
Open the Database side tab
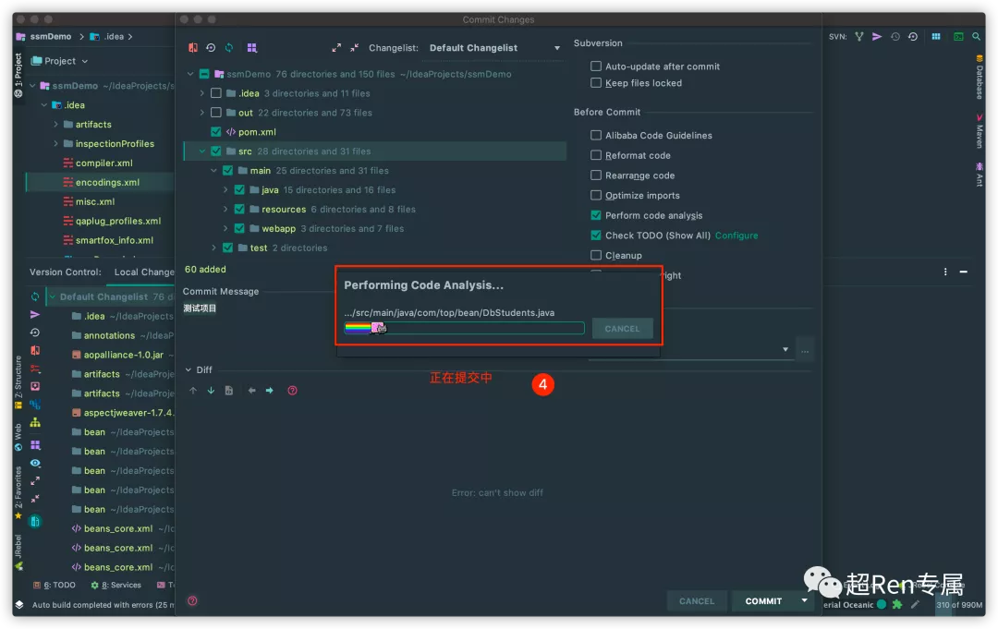click(x=979, y=79)
